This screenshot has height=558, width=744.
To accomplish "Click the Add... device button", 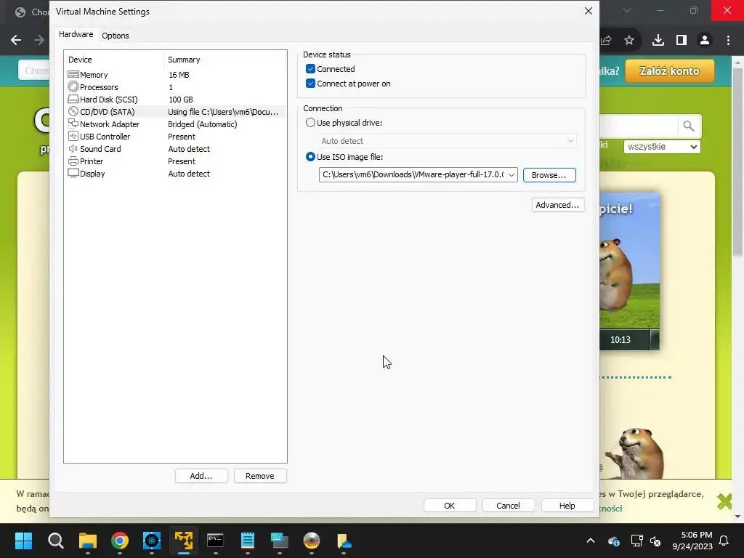I will tap(201, 476).
